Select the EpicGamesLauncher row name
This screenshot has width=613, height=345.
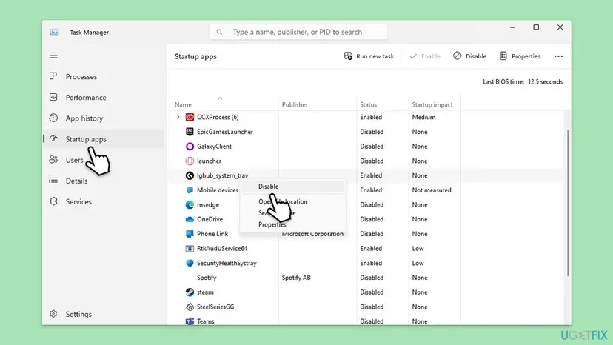(225, 132)
